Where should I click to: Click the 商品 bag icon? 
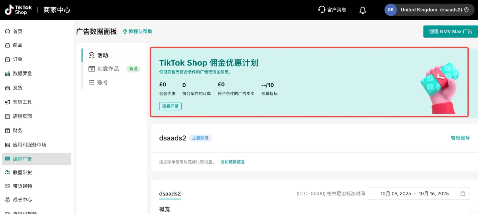[7, 45]
